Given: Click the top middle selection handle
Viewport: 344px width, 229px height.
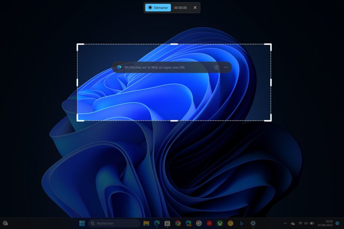Looking at the screenshot, I should (x=174, y=44).
